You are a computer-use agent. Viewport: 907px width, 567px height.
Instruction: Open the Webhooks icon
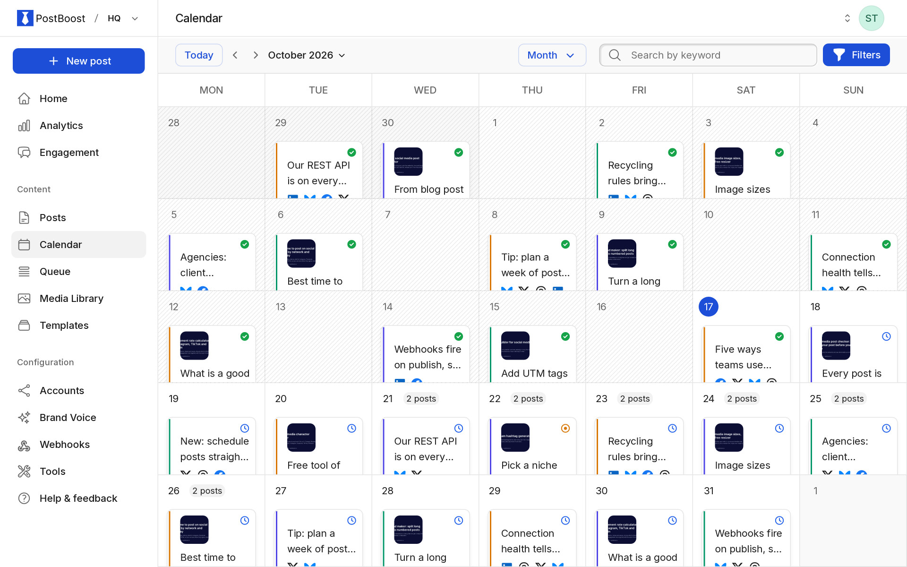click(x=24, y=444)
